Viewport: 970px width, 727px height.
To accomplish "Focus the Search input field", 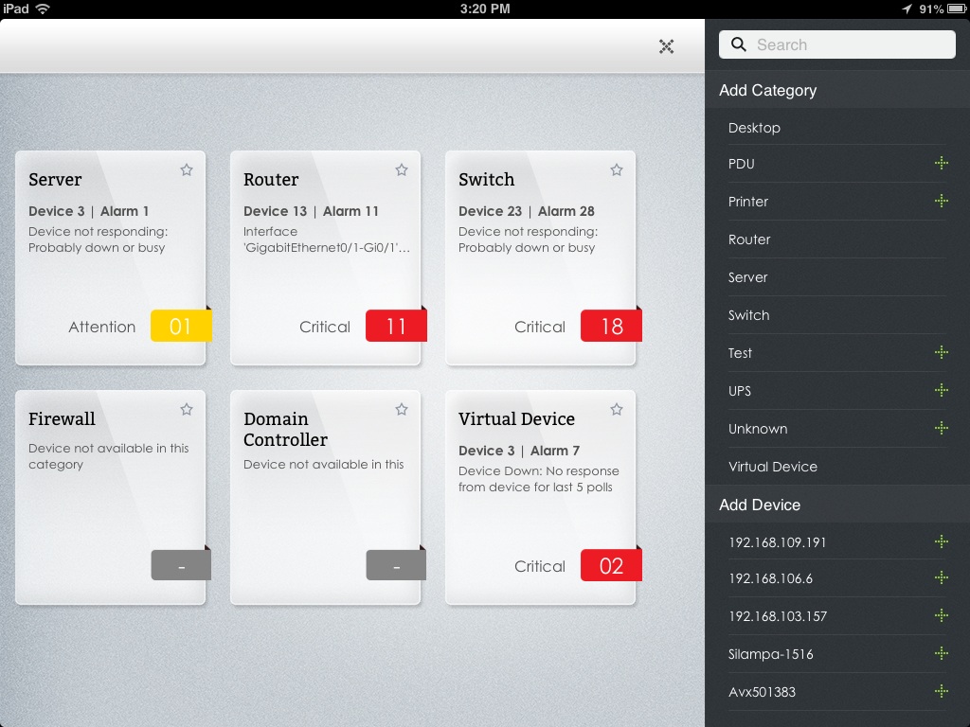I will (x=837, y=44).
